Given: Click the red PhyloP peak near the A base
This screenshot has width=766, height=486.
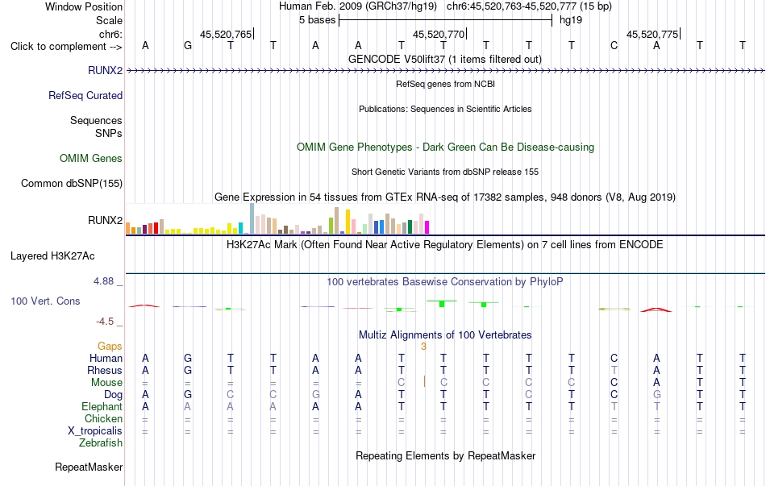Looking at the screenshot, I should pos(656,309).
